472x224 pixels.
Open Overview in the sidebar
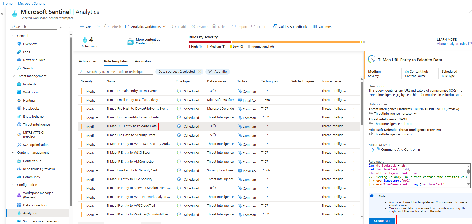point(30,44)
